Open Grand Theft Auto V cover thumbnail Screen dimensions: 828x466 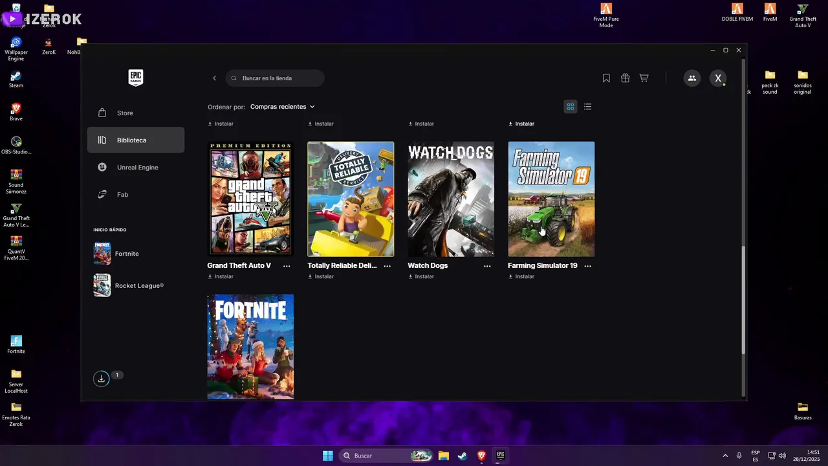(250, 199)
